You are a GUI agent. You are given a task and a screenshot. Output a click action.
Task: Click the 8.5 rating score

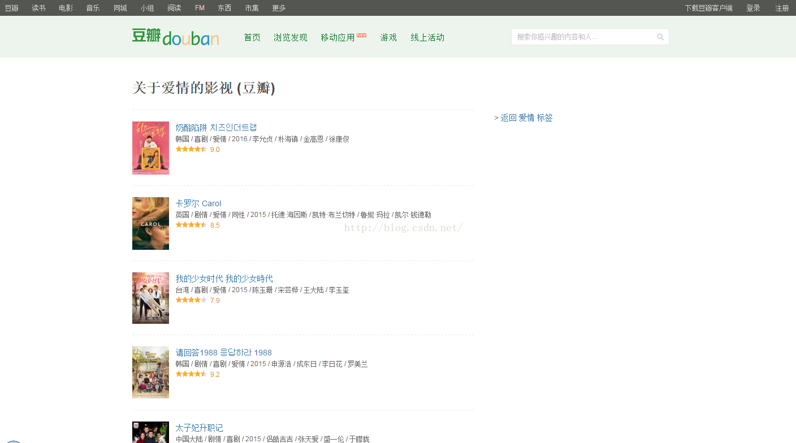[x=215, y=225]
